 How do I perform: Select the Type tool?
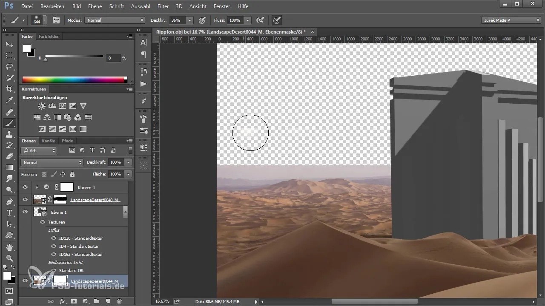click(9, 212)
